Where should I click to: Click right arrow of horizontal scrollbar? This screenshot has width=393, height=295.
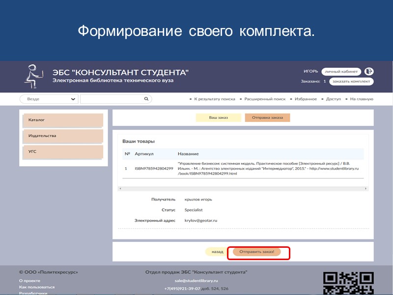[365, 188]
